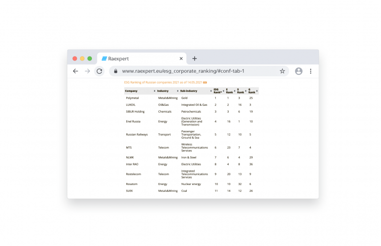
Task: Select the SUEK company cell
Action: point(129,191)
